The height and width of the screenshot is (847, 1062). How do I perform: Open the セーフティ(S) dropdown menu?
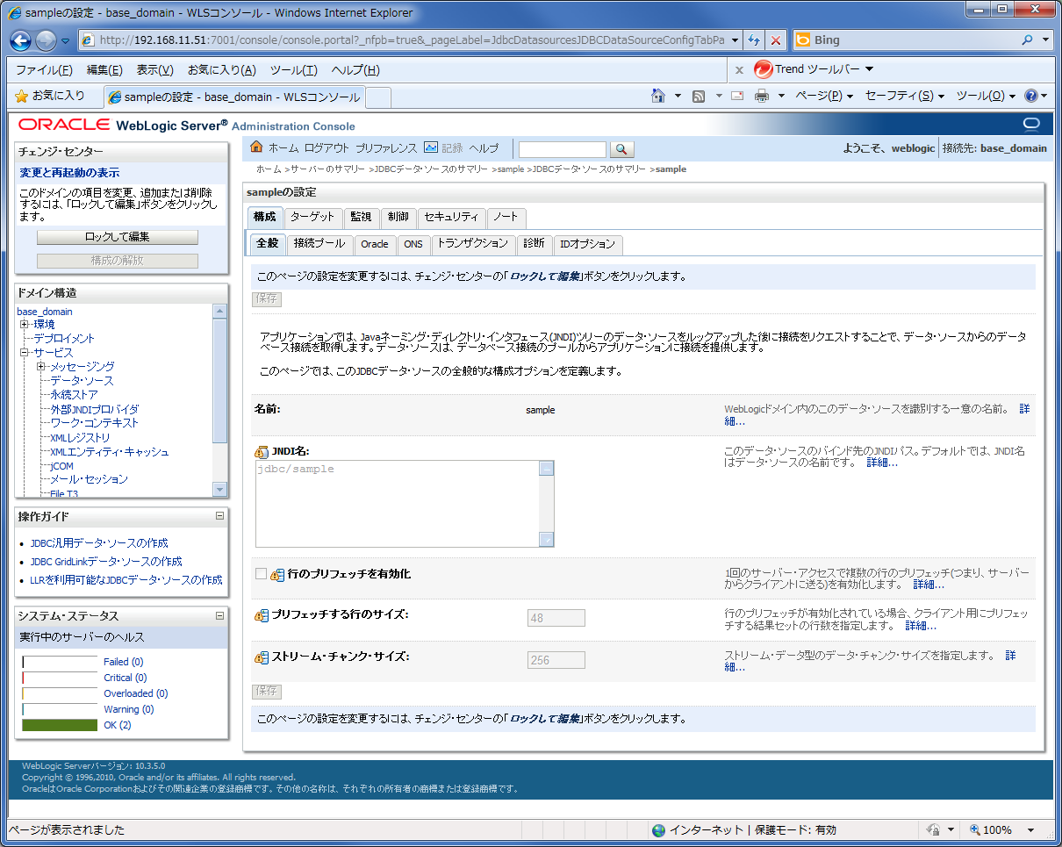[904, 96]
